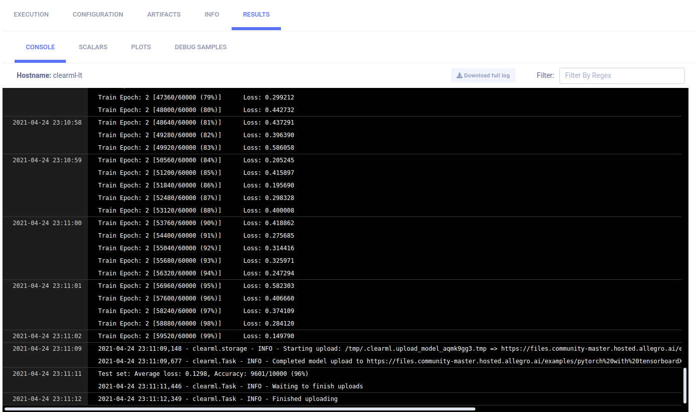Select the Console sub-tab
The height and width of the screenshot is (412, 695).
click(x=40, y=47)
